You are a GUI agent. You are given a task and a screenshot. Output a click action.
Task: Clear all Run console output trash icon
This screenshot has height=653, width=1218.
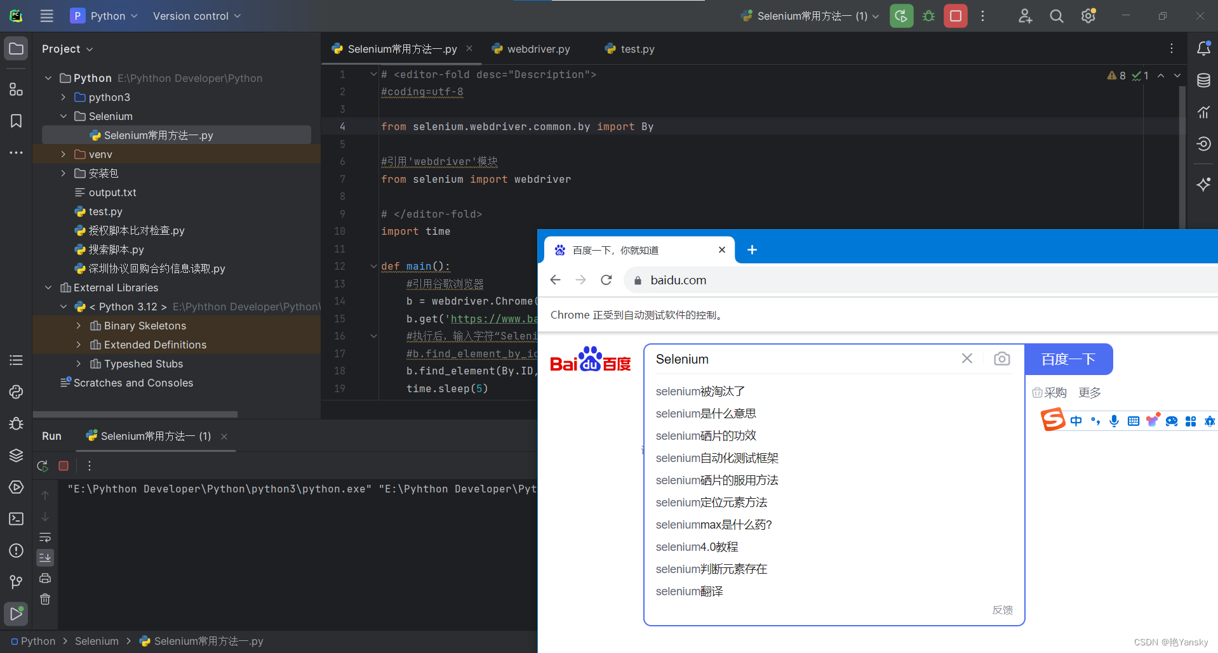click(x=45, y=599)
